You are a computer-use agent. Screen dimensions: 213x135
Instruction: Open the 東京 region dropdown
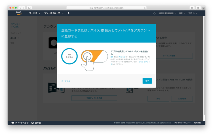tap(182, 13)
